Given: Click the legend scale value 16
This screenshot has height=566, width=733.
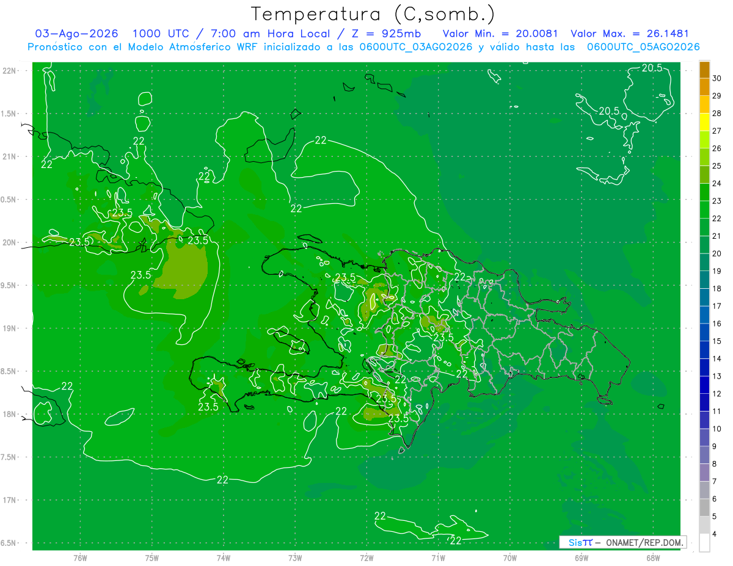Looking at the screenshot, I should point(717,324).
